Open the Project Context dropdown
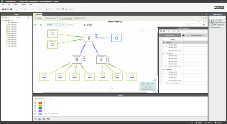227x124 pixels. coord(43,99)
